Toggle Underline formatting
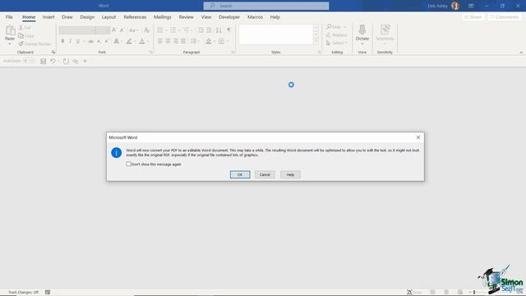Image resolution: width=526 pixels, height=296 pixels. point(78,41)
